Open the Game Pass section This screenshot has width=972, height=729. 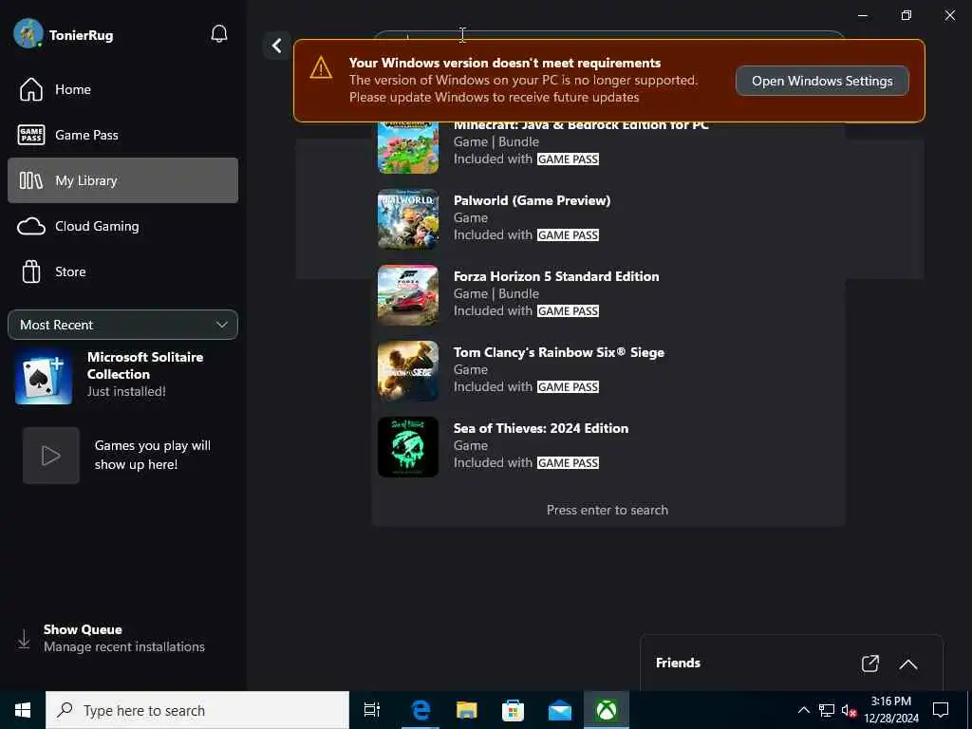click(122, 135)
